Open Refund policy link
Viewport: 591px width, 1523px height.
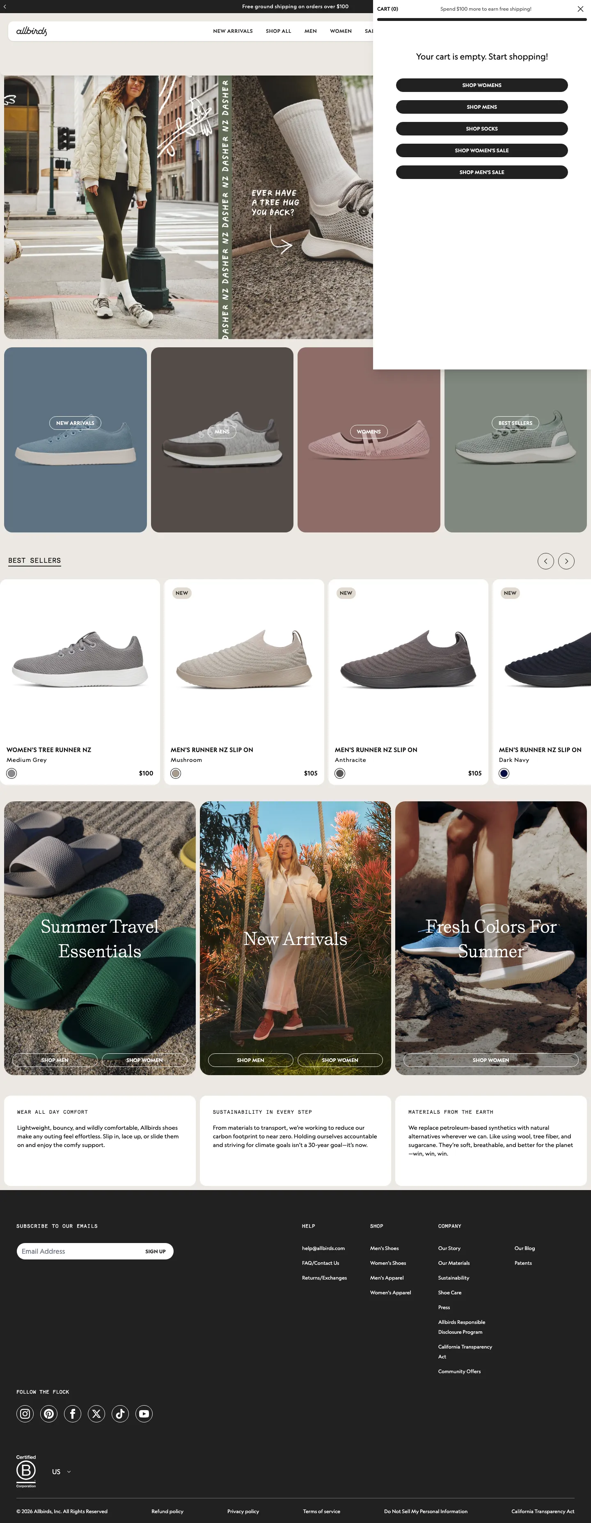[167, 1511]
